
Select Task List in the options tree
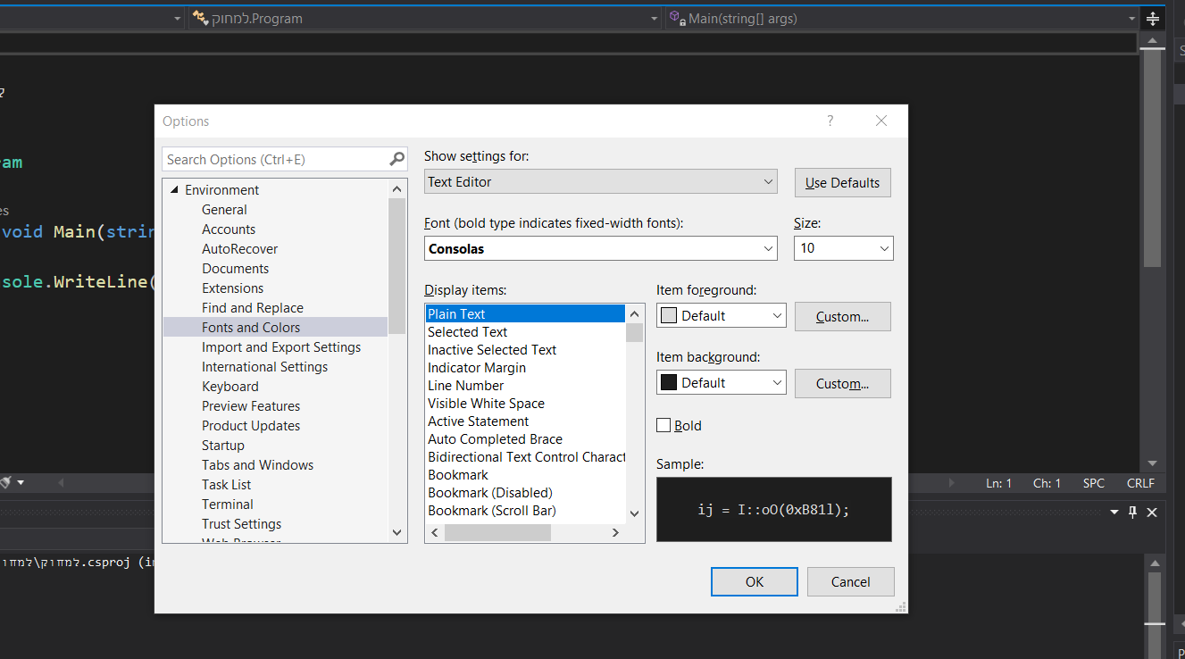click(x=227, y=484)
